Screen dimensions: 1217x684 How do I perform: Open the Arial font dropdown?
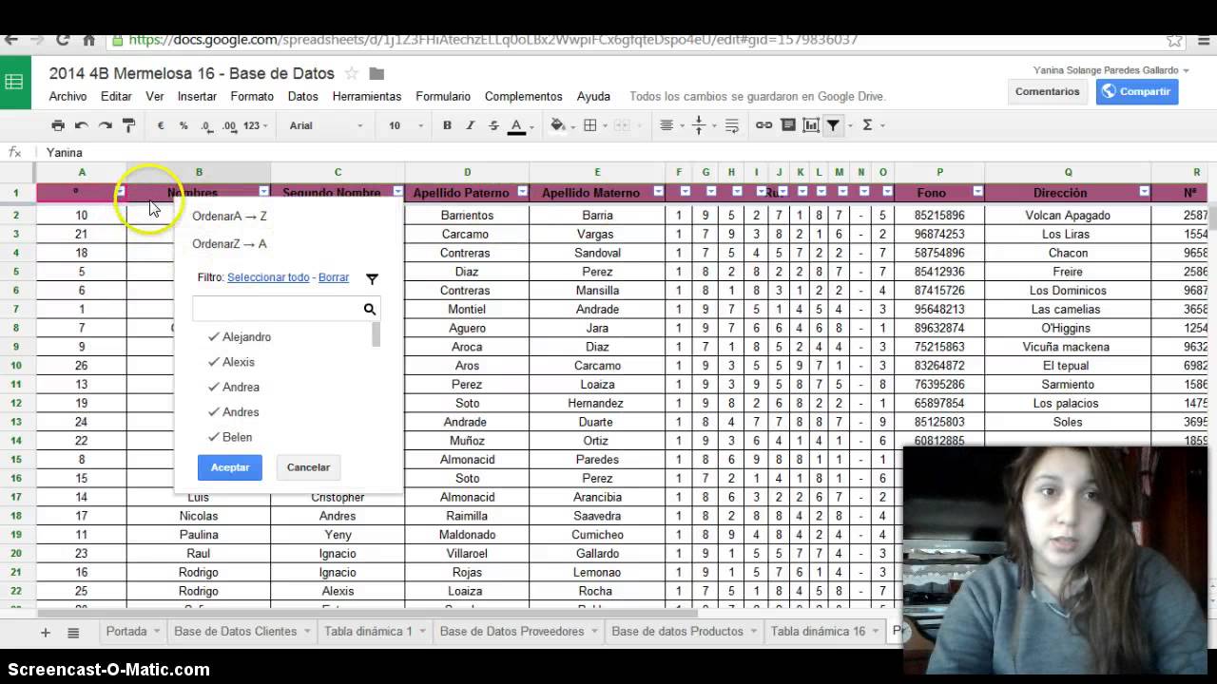pos(326,125)
